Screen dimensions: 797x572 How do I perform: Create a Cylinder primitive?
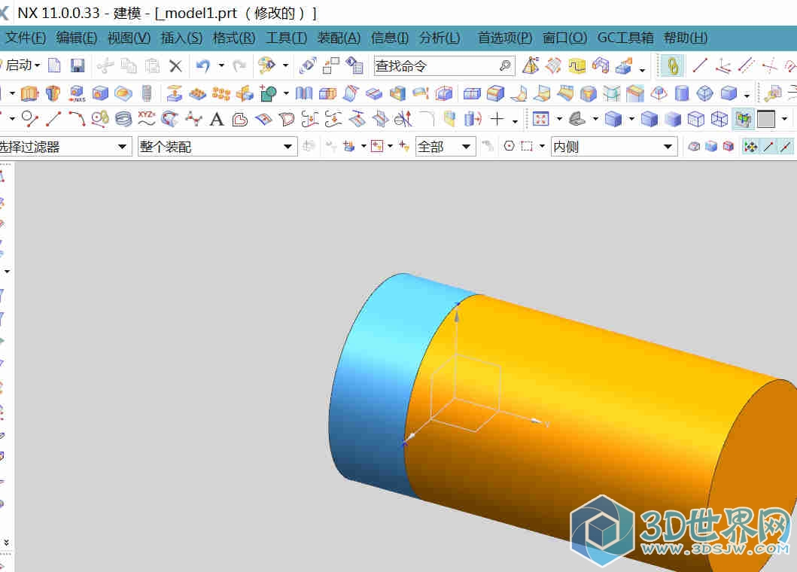(x=682, y=93)
